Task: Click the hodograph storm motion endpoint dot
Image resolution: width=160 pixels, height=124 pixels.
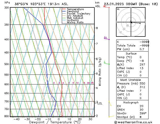Action: pos(140,23)
